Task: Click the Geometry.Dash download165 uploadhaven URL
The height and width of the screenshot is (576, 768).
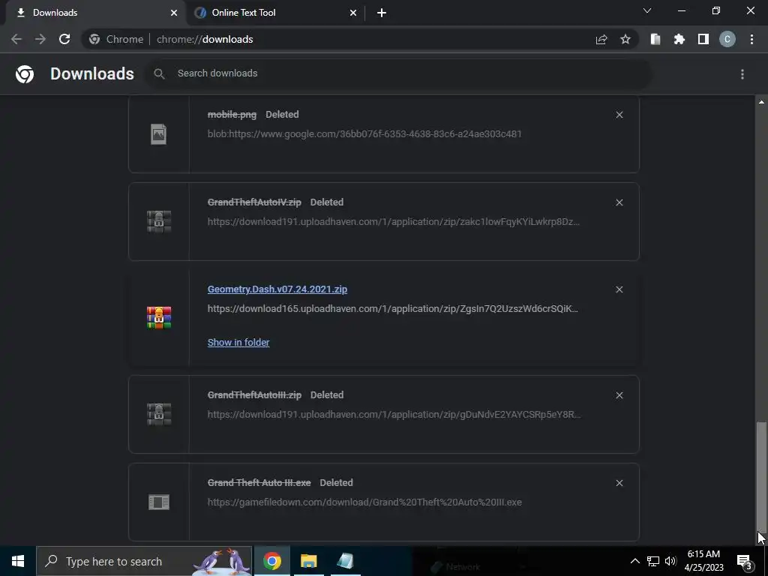Action: click(393, 308)
